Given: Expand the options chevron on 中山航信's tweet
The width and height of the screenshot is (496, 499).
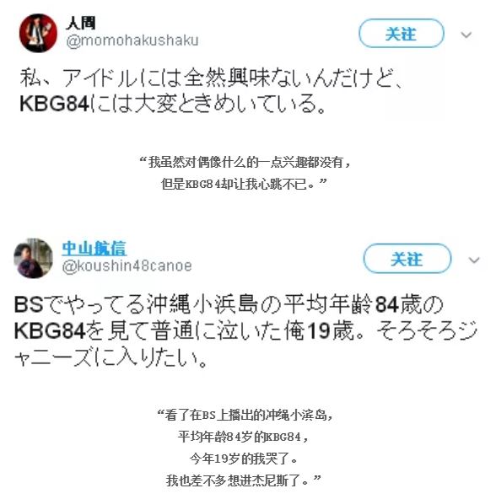Looking at the screenshot, I should click(474, 260).
